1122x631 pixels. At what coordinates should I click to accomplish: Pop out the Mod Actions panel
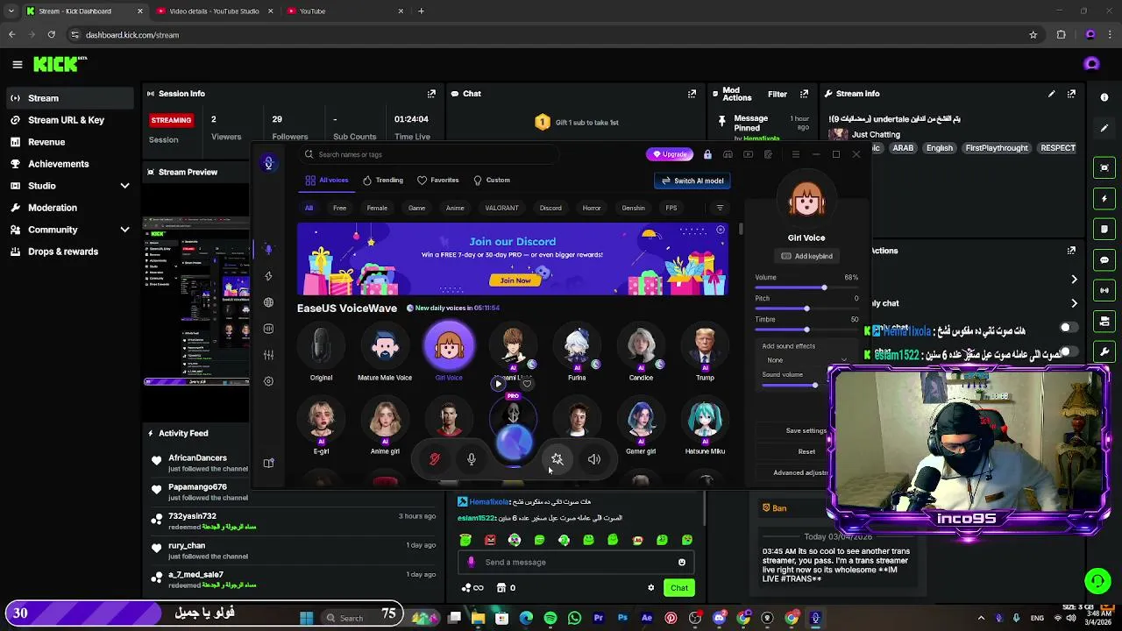coord(804,94)
